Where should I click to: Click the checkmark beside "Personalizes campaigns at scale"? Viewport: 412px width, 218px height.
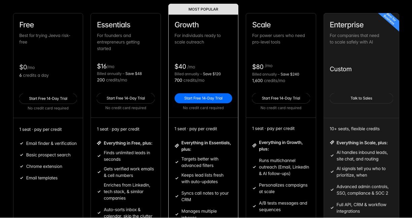(254, 188)
